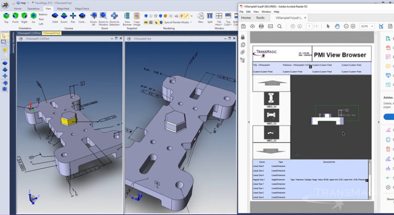The height and width of the screenshot is (215, 394).
Task: Open the View Browser
Action: pyautogui.click(x=127, y=16)
